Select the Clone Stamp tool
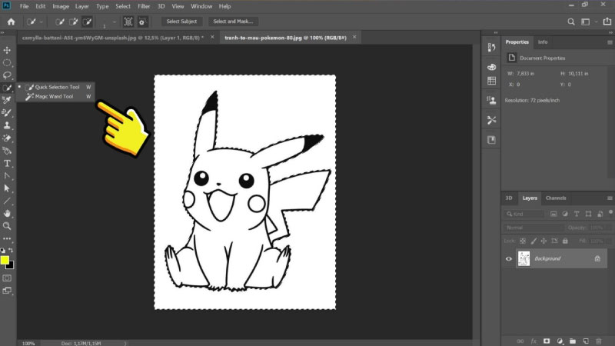Viewport: 615px width, 346px height. pyautogui.click(x=7, y=125)
